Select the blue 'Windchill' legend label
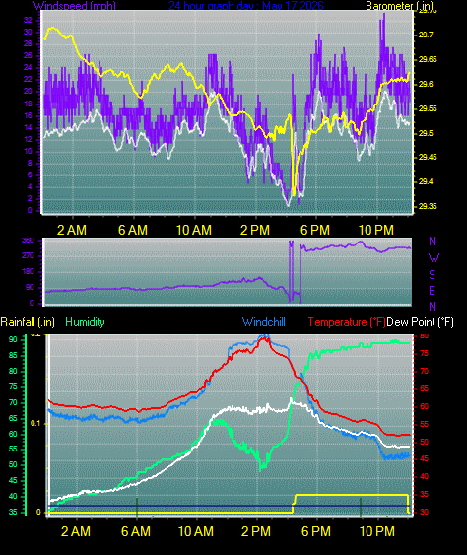 264,322
